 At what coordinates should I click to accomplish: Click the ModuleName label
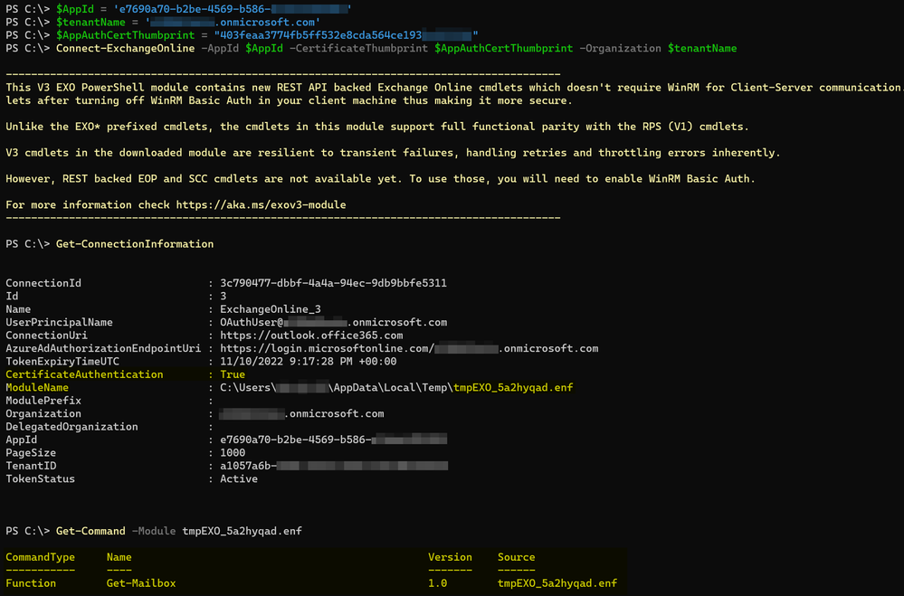pyautogui.click(x=37, y=387)
